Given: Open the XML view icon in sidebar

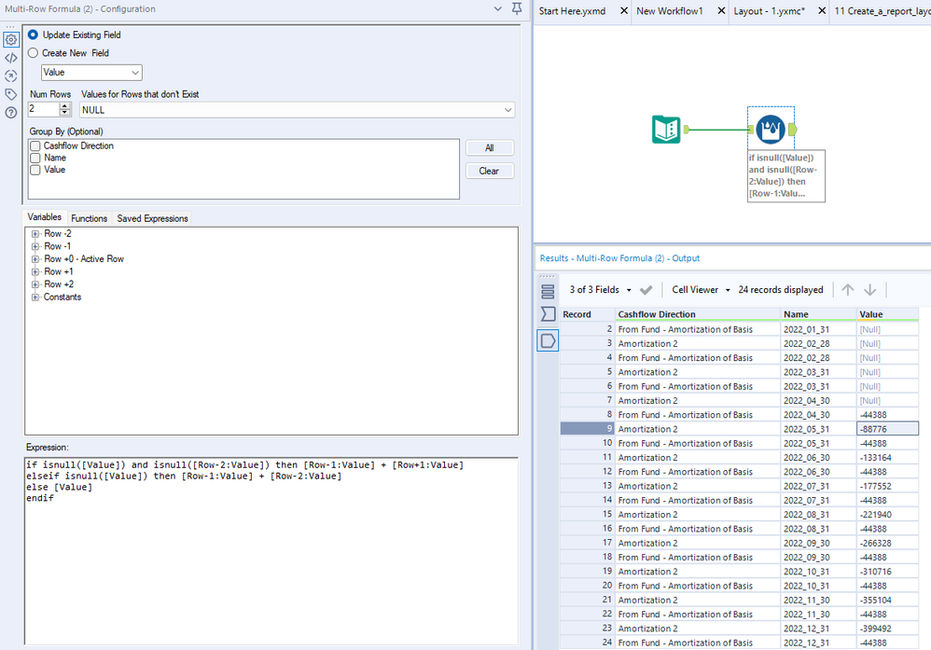Looking at the screenshot, I should (11, 58).
